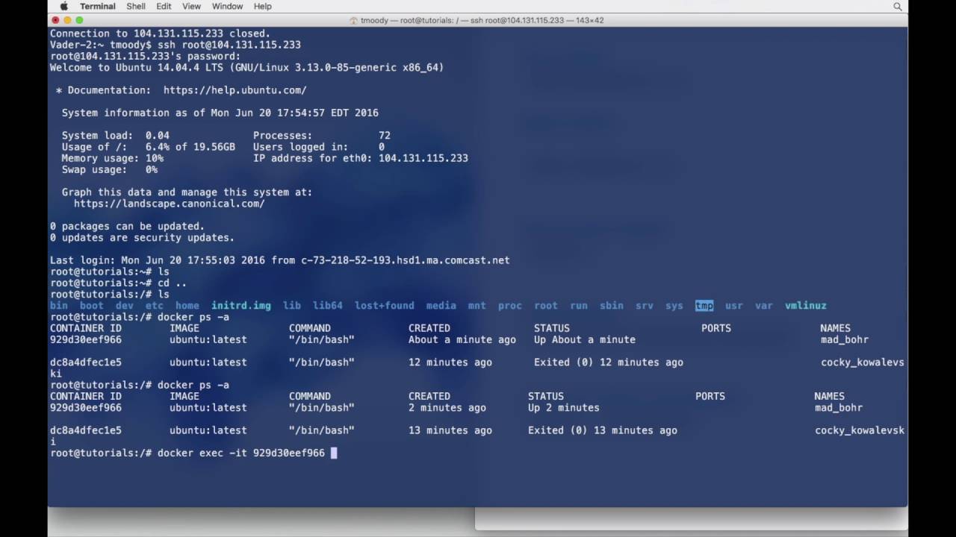Image resolution: width=956 pixels, height=537 pixels.
Task: Open the View menu
Action: (192, 6)
